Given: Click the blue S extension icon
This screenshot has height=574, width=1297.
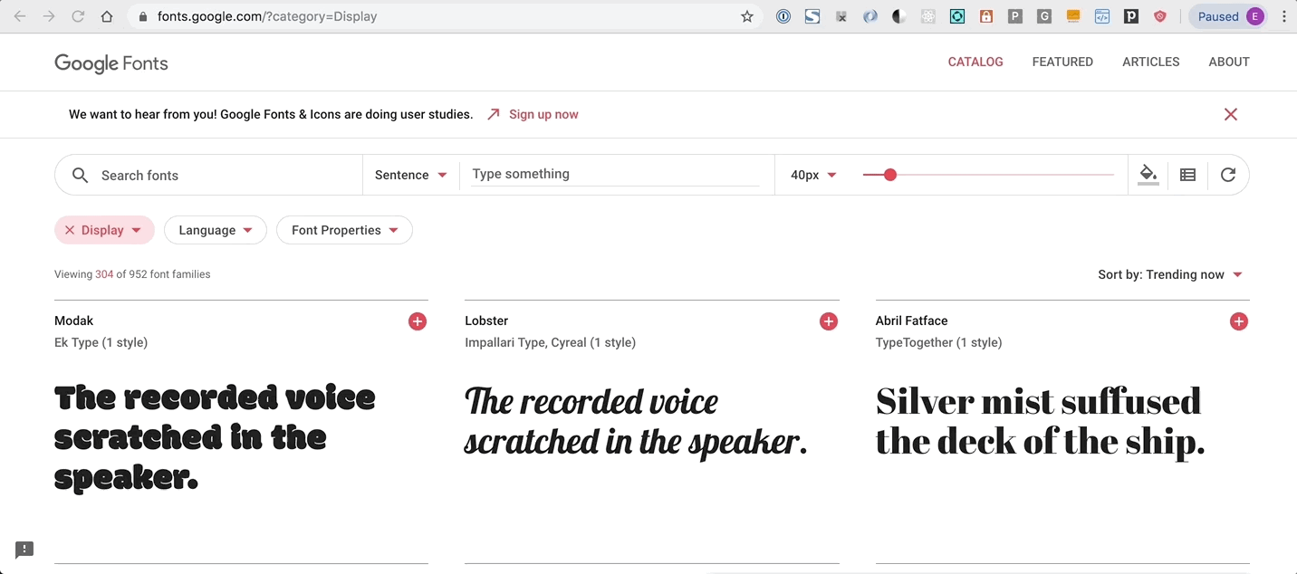Looking at the screenshot, I should (812, 16).
